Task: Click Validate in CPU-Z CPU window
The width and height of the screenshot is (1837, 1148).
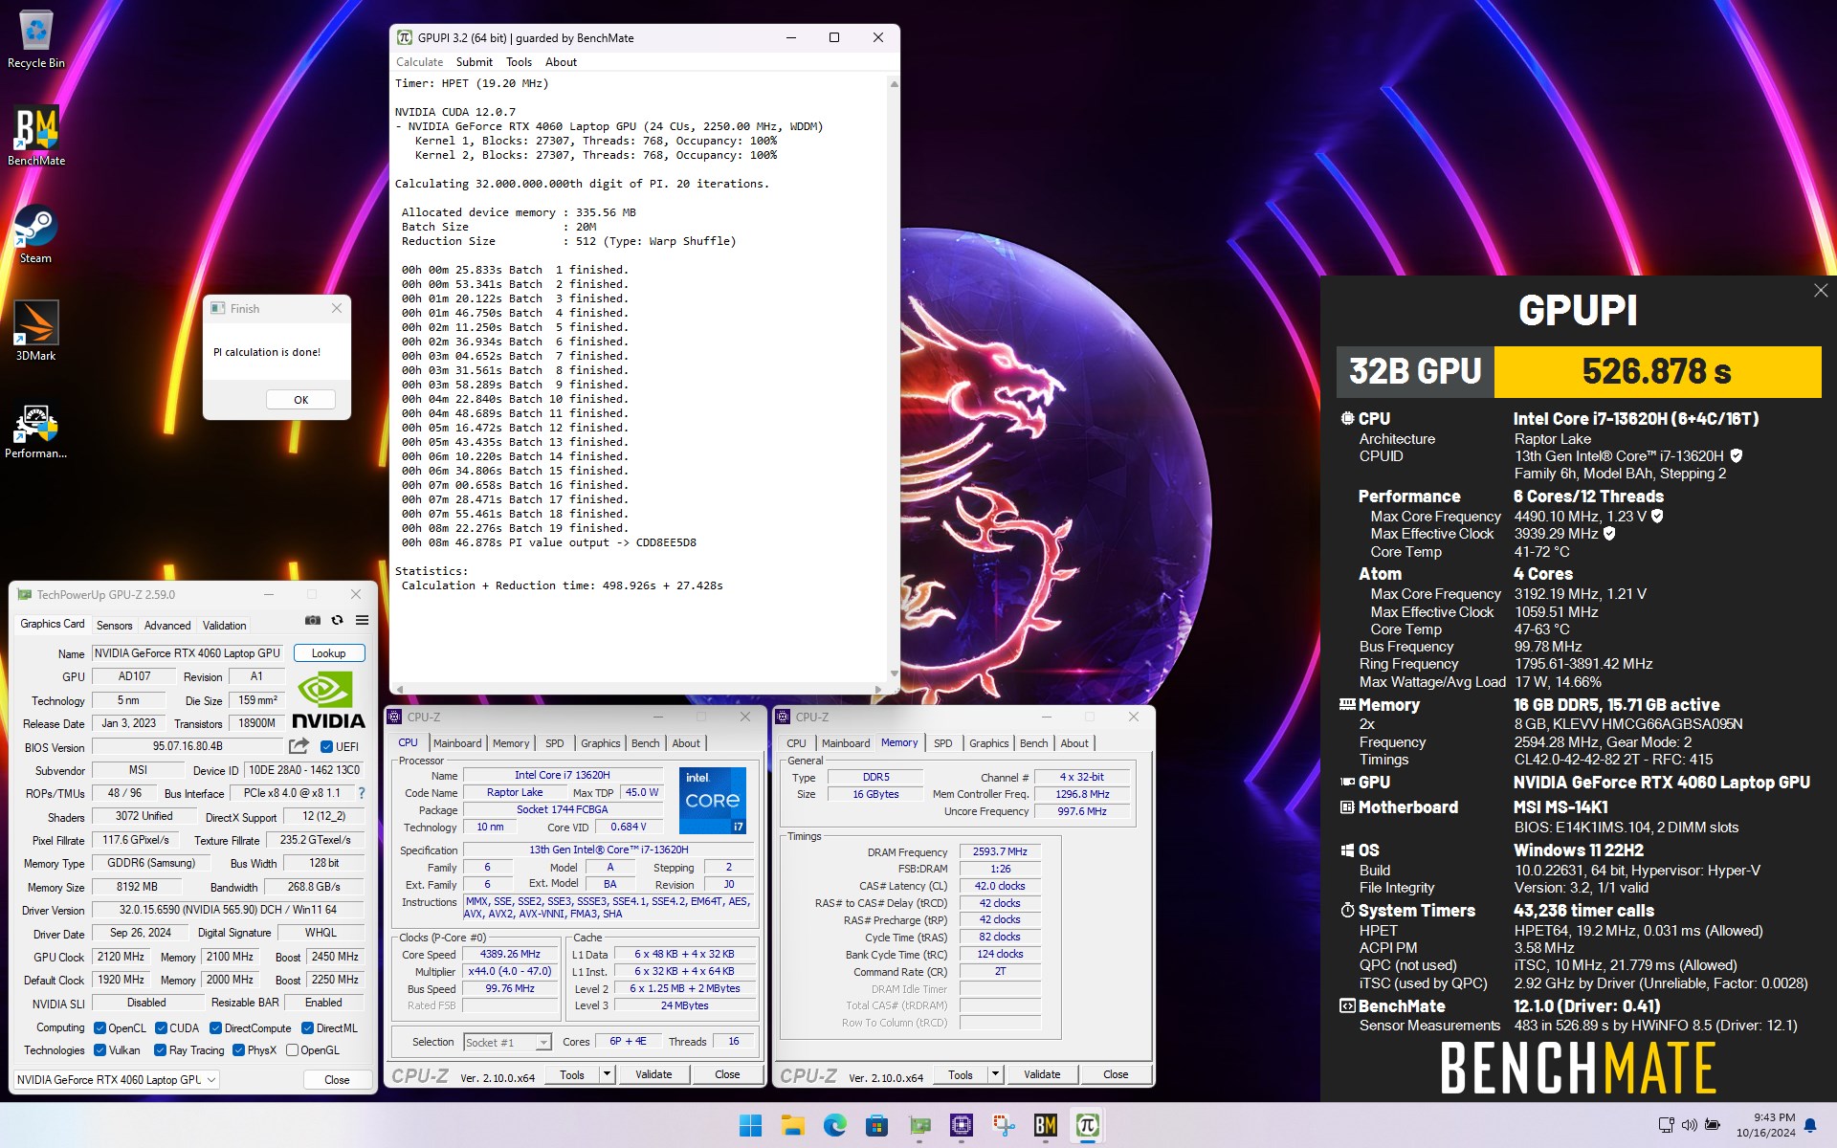Action: (x=653, y=1074)
